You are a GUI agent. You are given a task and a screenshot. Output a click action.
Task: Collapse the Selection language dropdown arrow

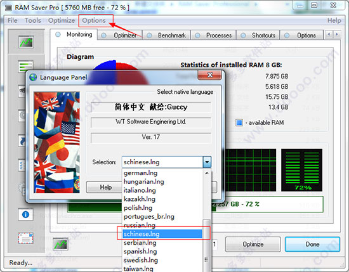tap(207, 162)
